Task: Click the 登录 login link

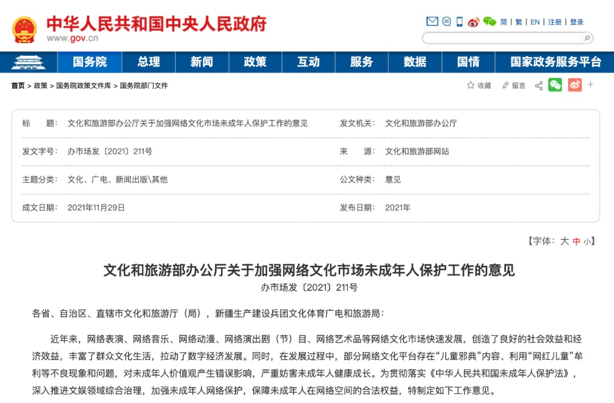Action: point(576,22)
